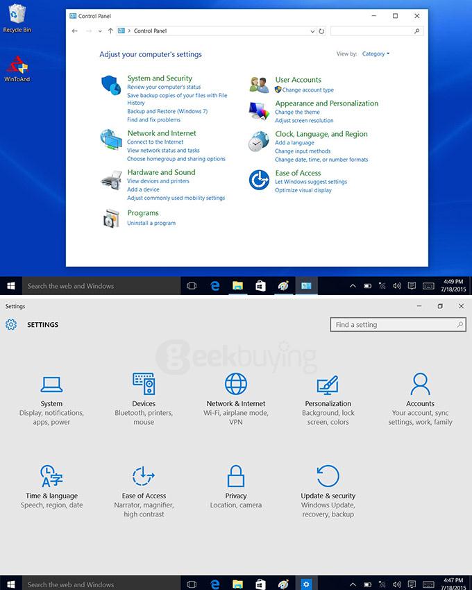Open View by Category dropdown
Screen dimensions: 472x590
pos(376,54)
